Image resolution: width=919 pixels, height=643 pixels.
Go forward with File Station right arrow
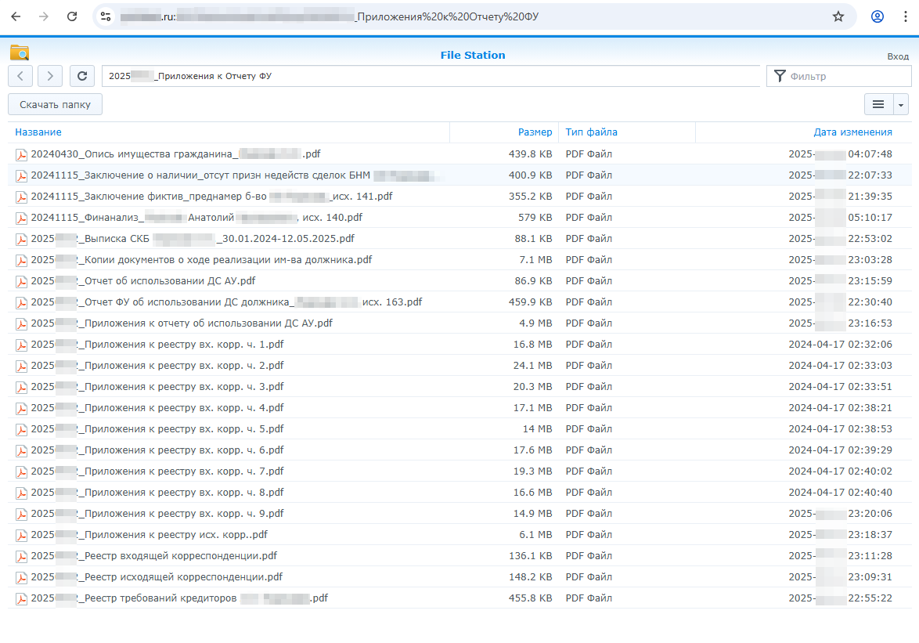tap(50, 76)
